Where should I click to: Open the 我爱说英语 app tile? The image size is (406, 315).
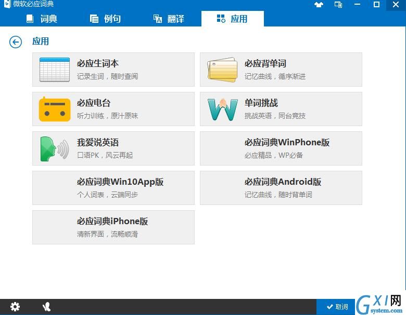(x=113, y=148)
